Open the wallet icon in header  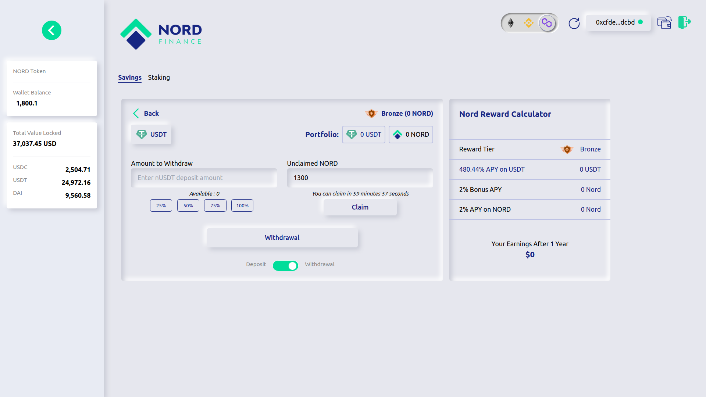[x=664, y=23]
